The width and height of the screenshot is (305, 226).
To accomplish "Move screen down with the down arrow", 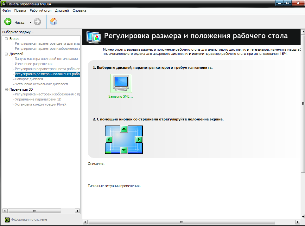I will tap(124, 150).
